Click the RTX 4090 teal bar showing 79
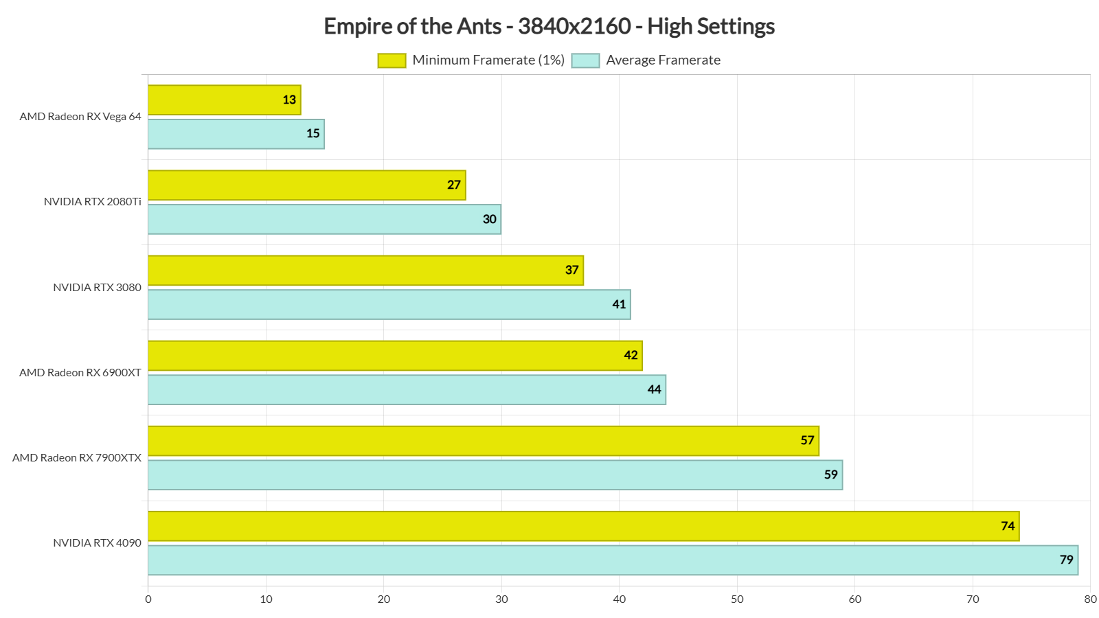Screen dimensions: 1099x618 click(x=613, y=560)
